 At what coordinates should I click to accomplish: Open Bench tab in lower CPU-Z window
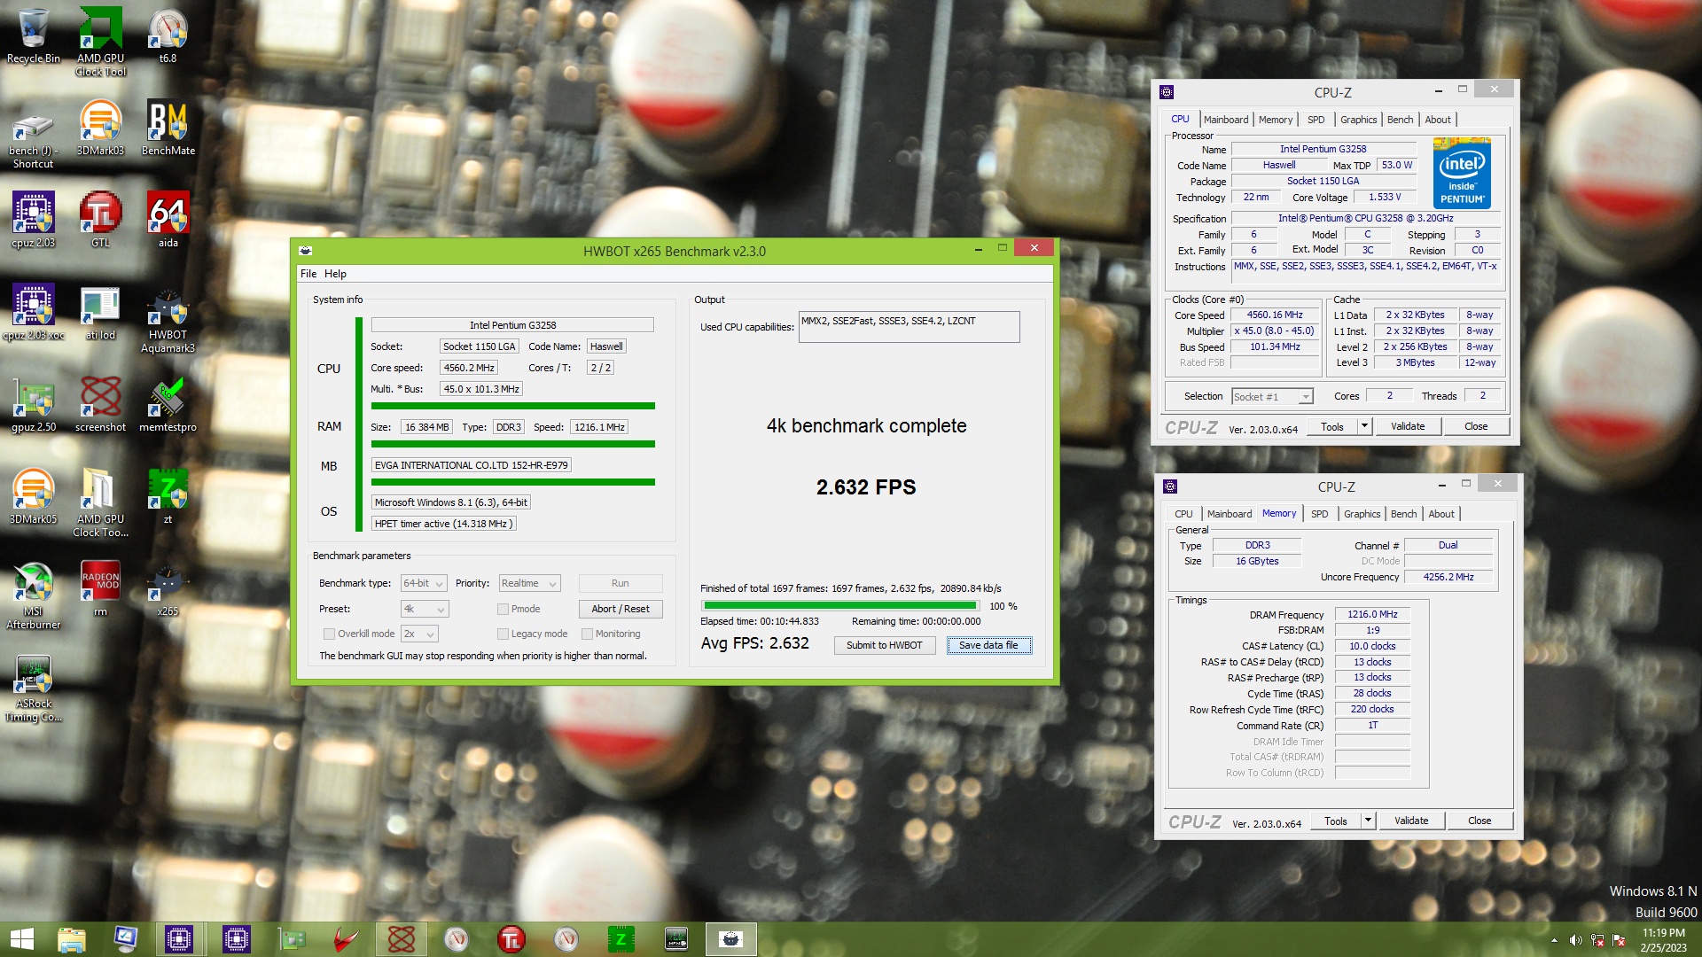(x=1403, y=514)
